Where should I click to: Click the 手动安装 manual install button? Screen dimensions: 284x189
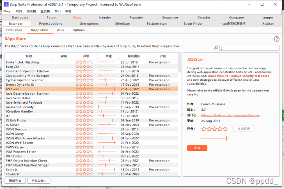click(x=39, y=181)
